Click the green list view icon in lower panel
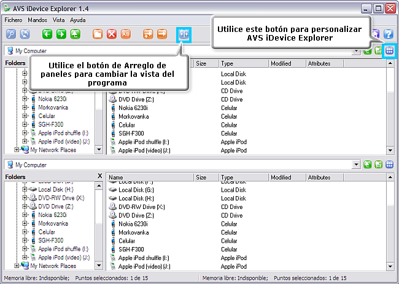 click(378, 165)
